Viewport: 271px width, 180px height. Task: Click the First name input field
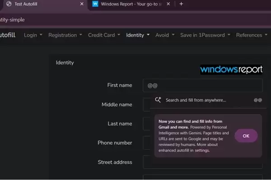tap(202, 85)
